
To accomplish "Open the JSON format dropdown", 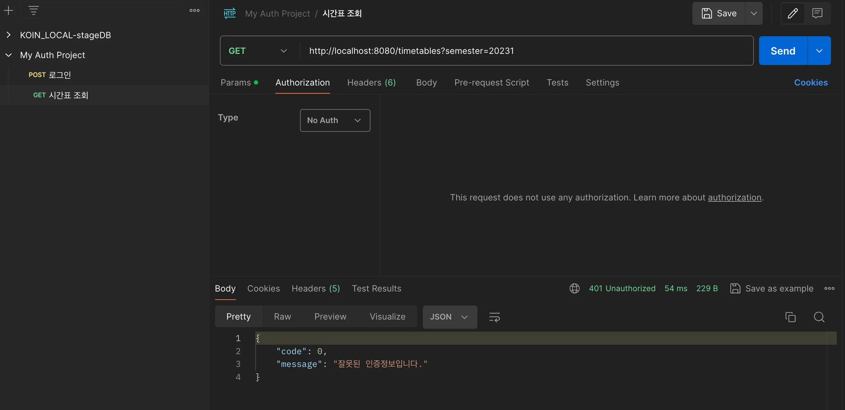I will (x=449, y=317).
